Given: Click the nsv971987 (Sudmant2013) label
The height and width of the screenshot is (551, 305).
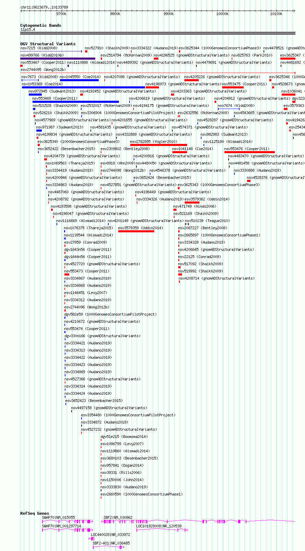Looking at the screenshot, I should point(60,127).
